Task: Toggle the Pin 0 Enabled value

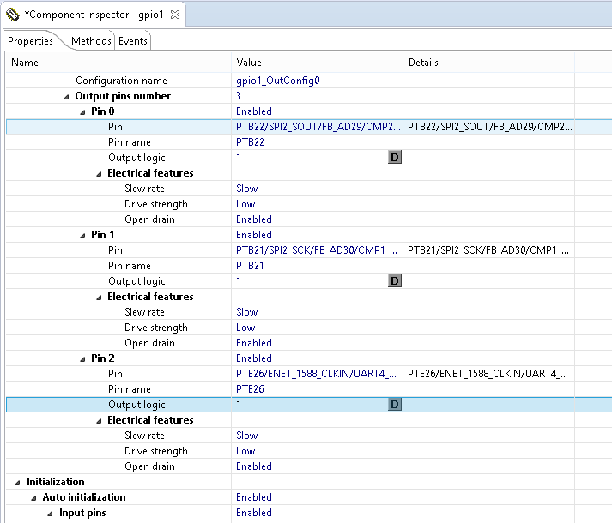Action: 254,111
